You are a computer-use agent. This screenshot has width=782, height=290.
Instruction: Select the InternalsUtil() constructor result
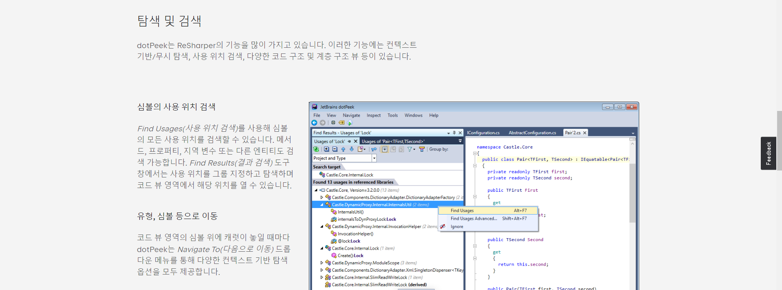click(x=347, y=212)
